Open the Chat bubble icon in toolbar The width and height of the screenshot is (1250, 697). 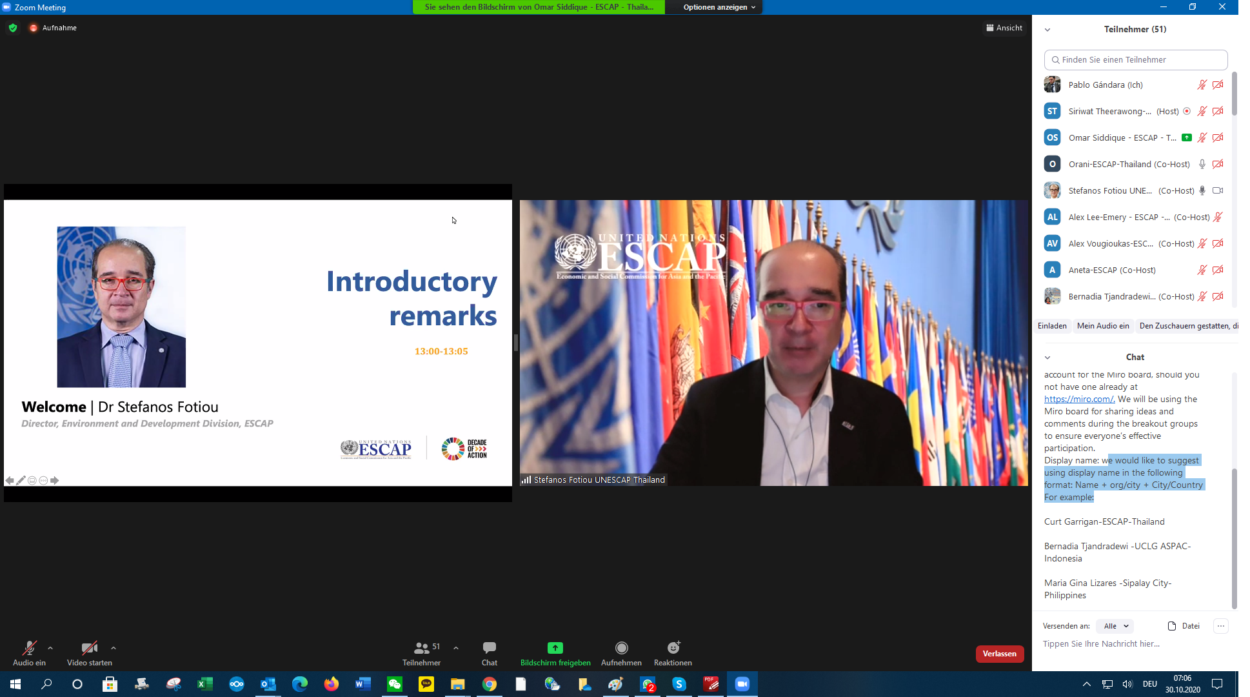(x=489, y=648)
